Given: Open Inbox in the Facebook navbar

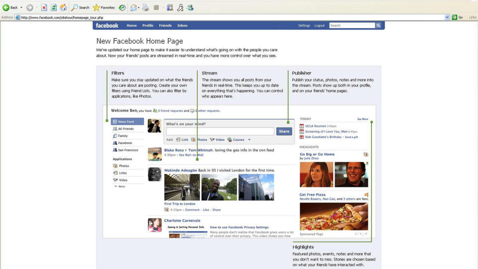Looking at the screenshot, I should click(x=182, y=25).
